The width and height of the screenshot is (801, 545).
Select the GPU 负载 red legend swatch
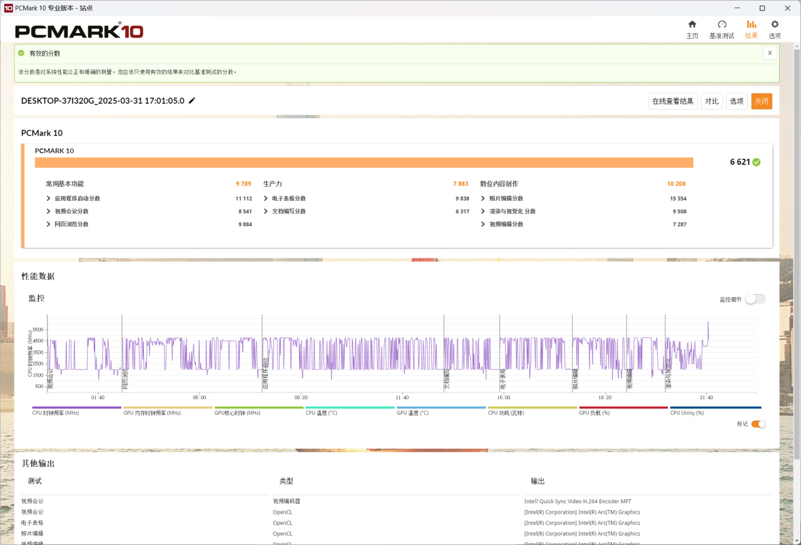coord(623,407)
